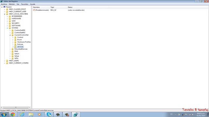Click the SOFTWARE folder icon
The width and height of the screenshot is (209, 117).
point(10,26)
